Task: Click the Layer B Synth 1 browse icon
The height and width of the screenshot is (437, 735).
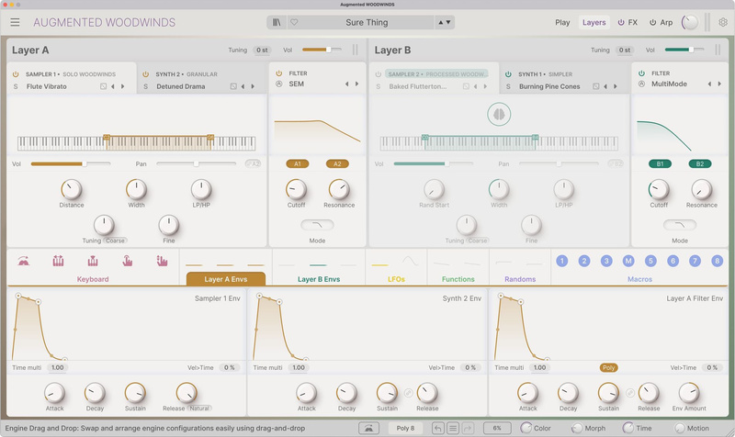Action: tap(595, 86)
